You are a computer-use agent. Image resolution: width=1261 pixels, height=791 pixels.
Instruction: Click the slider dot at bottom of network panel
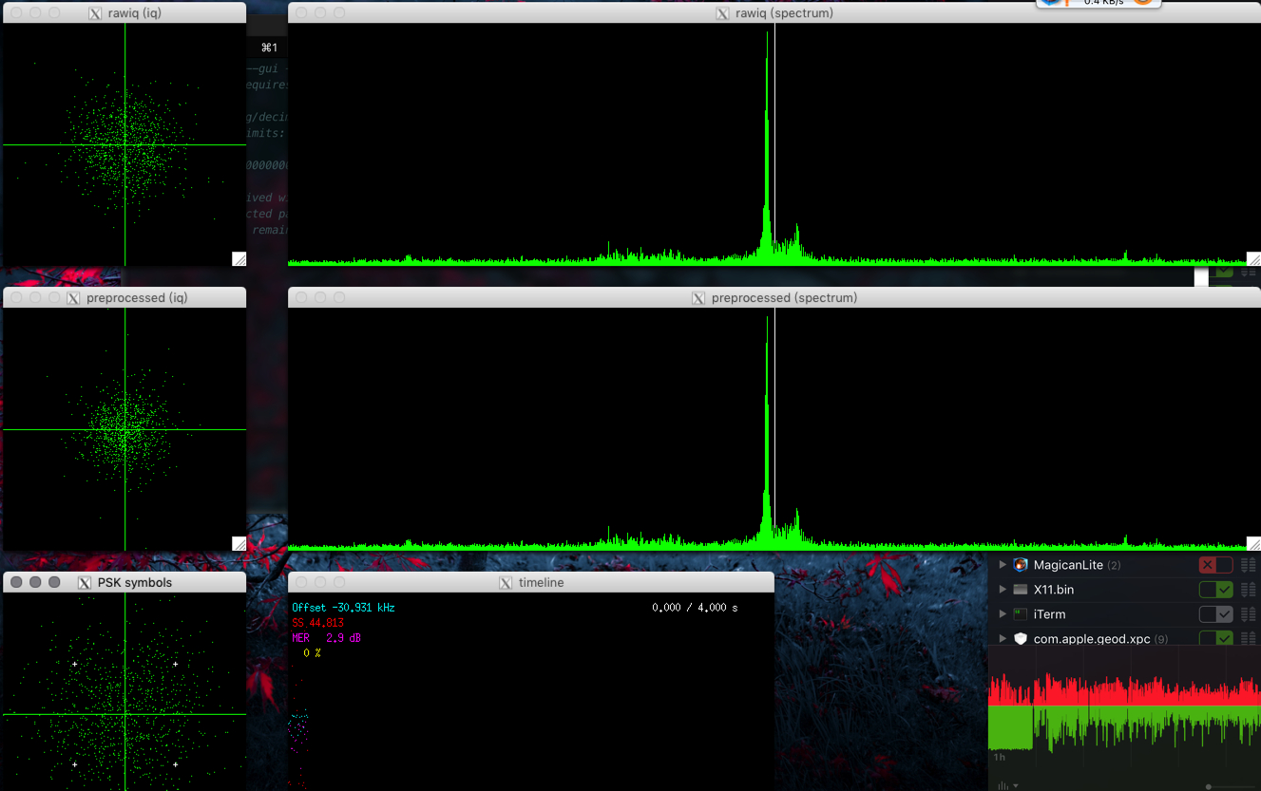tap(1209, 785)
